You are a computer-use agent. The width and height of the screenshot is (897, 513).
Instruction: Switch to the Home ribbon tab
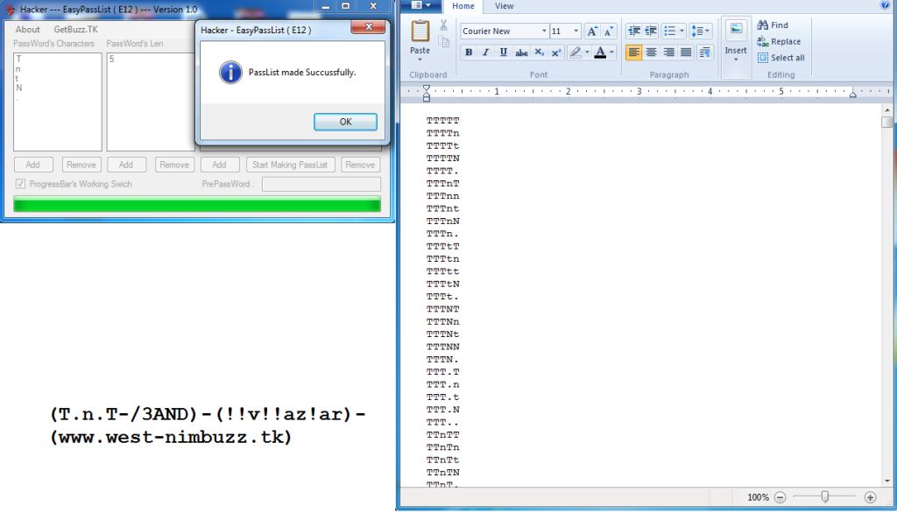pyautogui.click(x=463, y=6)
